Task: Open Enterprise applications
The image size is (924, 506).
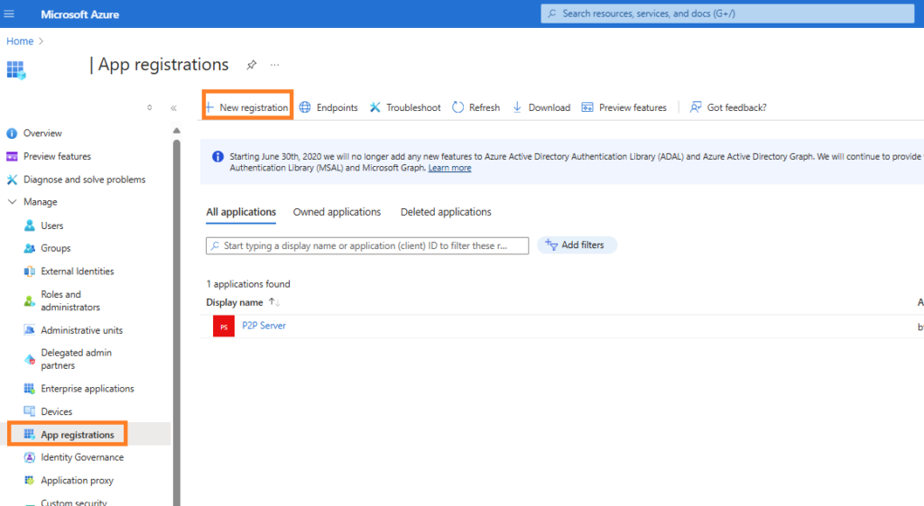Action: tap(88, 389)
